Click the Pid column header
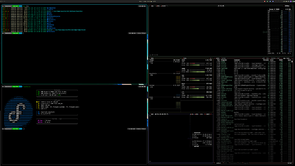Viewport: 295px width, 166px height. [x=218, y=60]
